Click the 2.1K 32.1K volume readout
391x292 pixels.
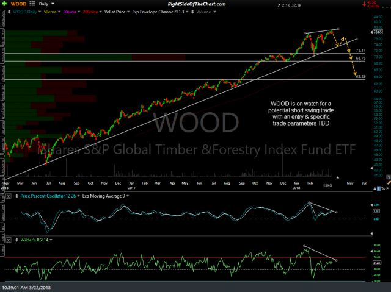tap(292, 5)
